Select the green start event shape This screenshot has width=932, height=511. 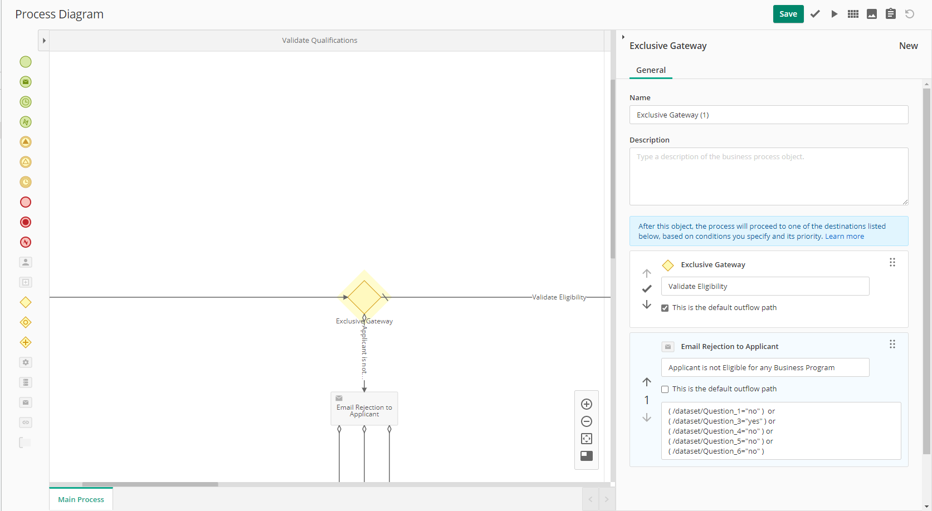click(x=26, y=62)
